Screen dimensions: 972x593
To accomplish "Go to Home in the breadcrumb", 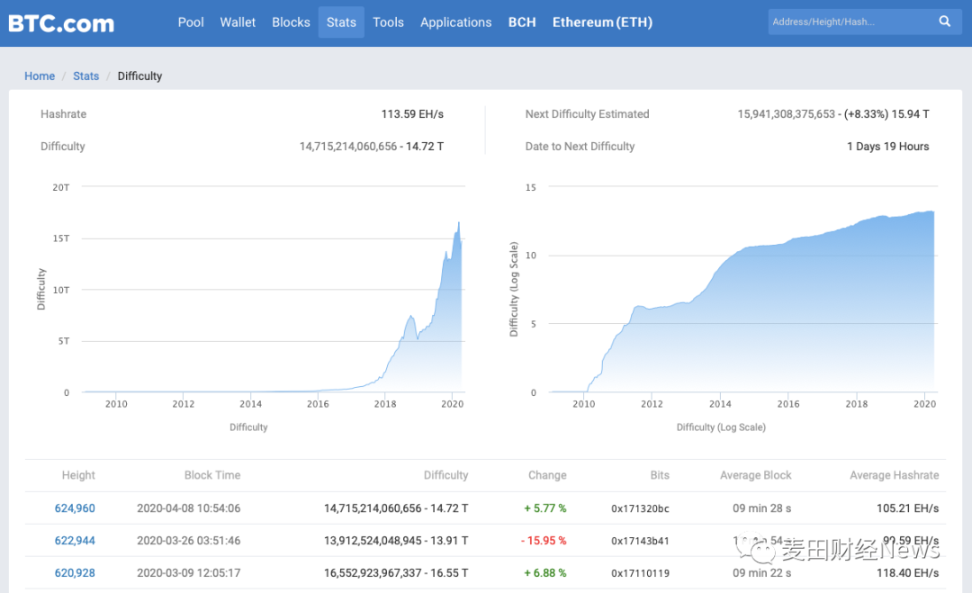I will 40,76.
